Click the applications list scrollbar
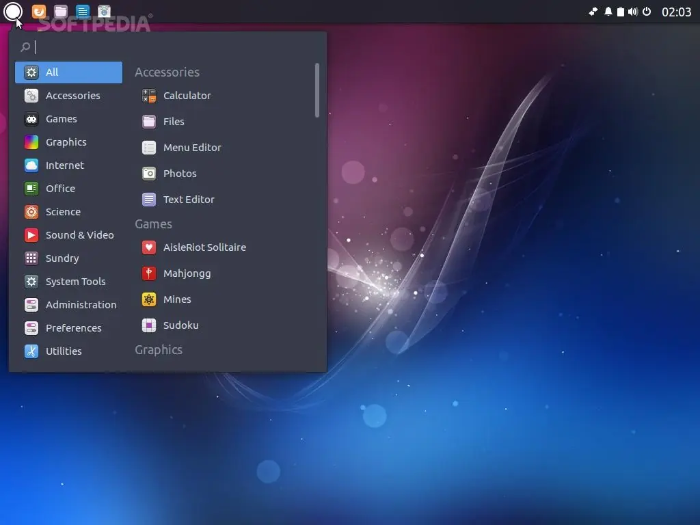 tap(316, 89)
